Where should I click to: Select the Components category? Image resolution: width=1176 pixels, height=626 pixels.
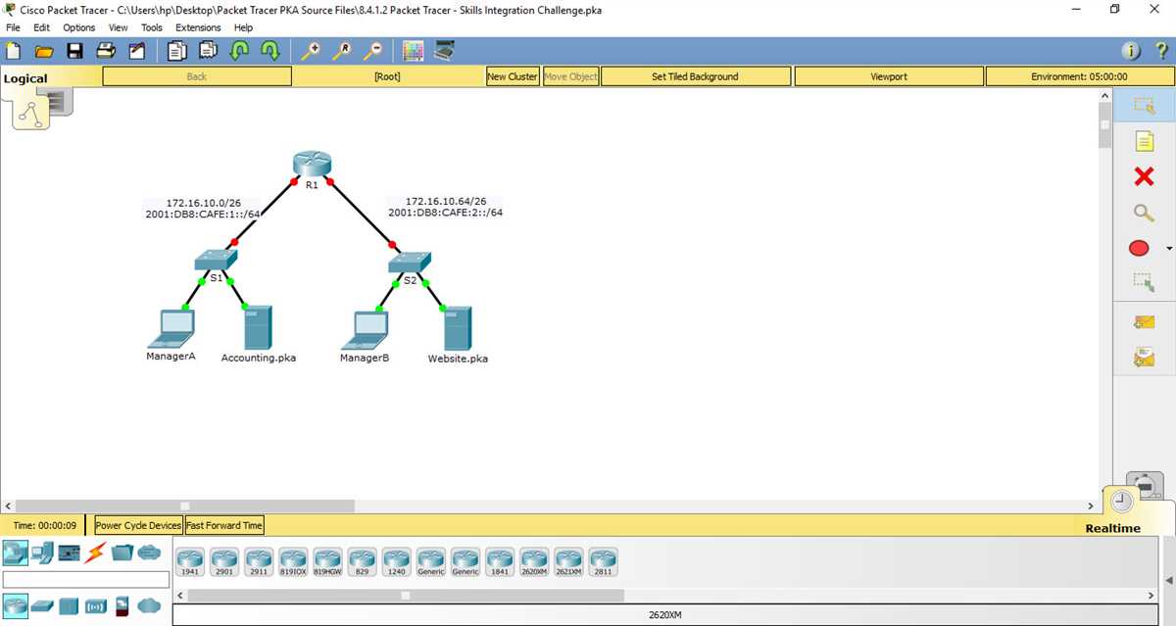click(x=69, y=554)
